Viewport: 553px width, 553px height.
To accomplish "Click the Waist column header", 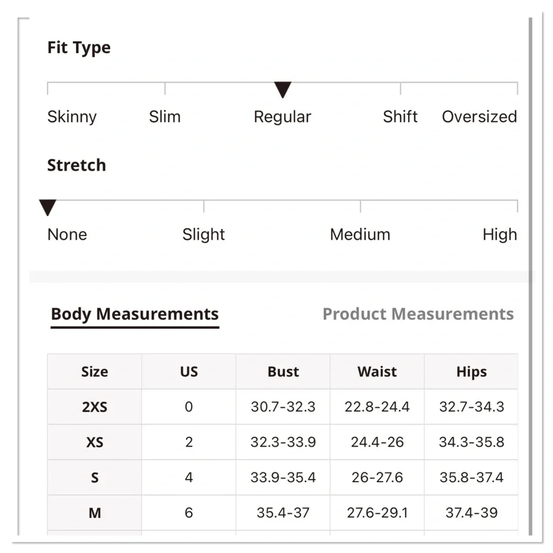I will [x=377, y=372].
